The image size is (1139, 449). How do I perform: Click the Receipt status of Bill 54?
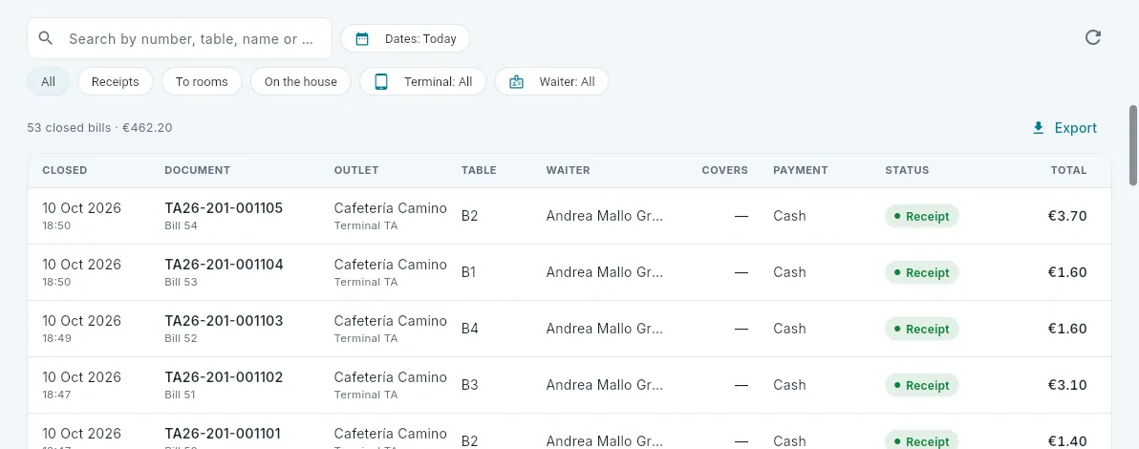[922, 216]
